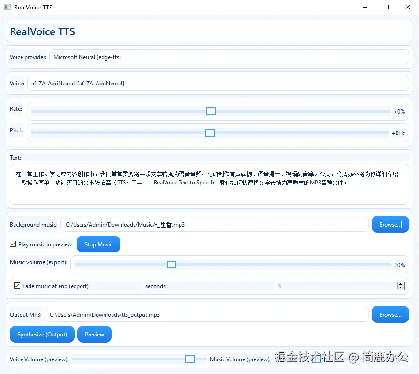
Task: Click the Preview button
Action: [x=94, y=335]
